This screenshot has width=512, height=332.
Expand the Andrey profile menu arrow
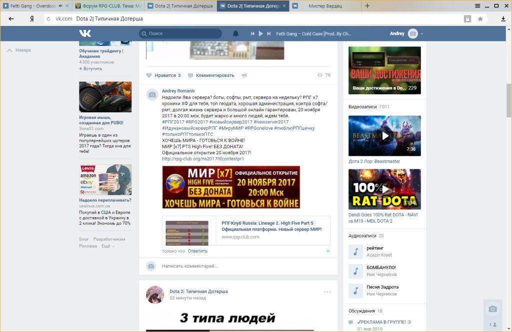coord(422,34)
